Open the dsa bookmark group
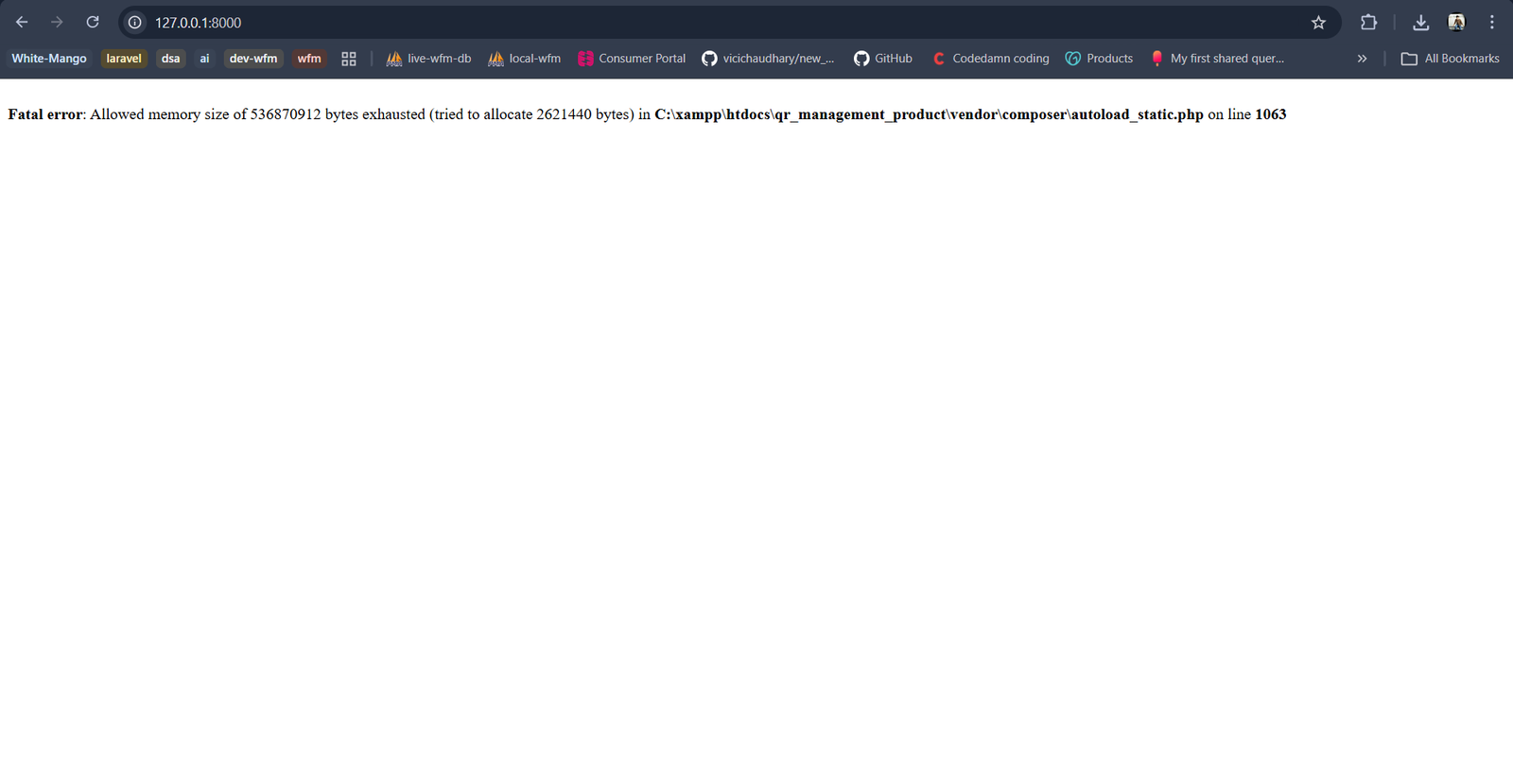 (170, 59)
